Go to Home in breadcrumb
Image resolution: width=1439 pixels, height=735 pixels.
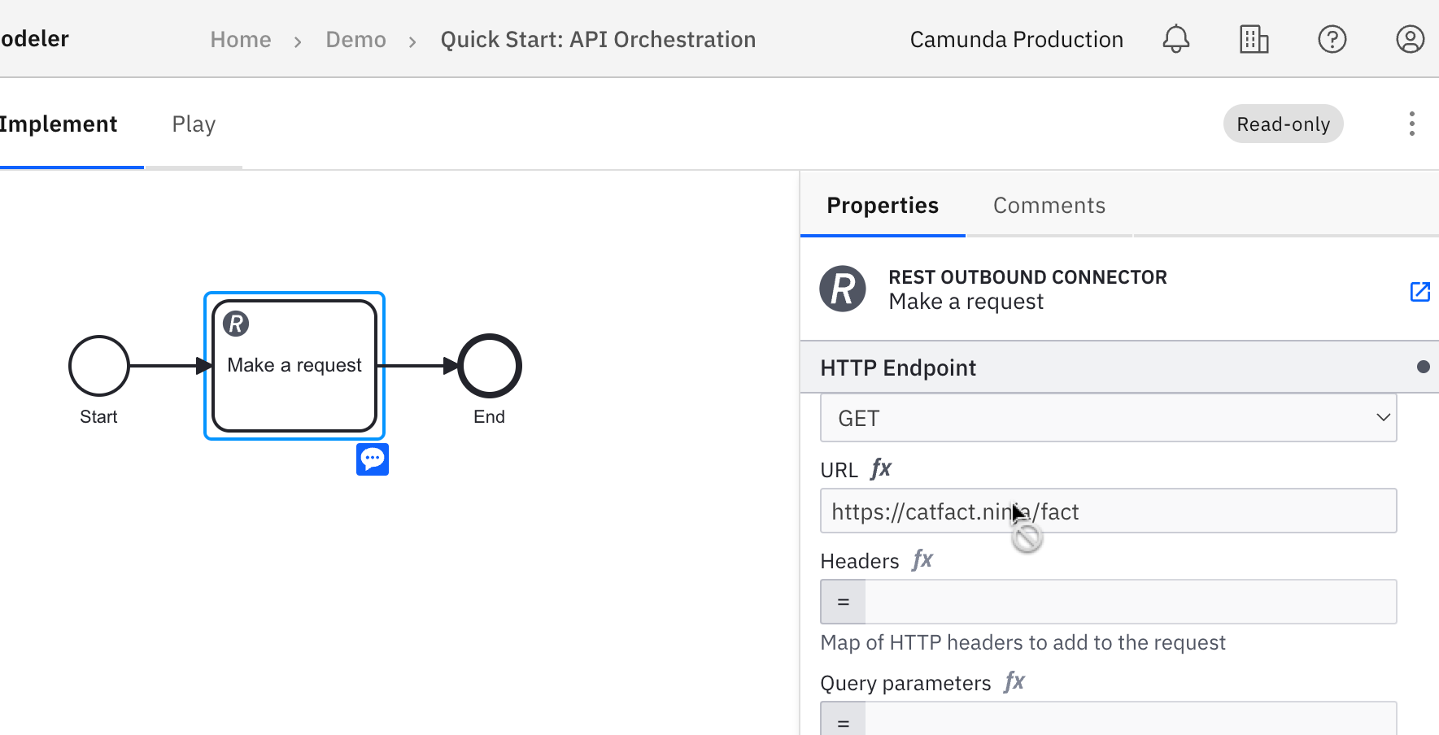point(240,40)
